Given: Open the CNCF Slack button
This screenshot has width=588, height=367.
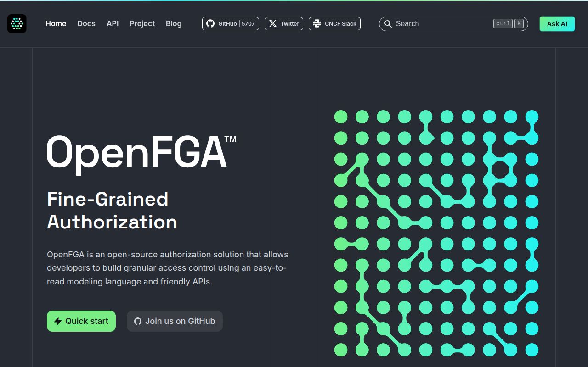Looking at the screenshot, I should [x=334, y=23].
